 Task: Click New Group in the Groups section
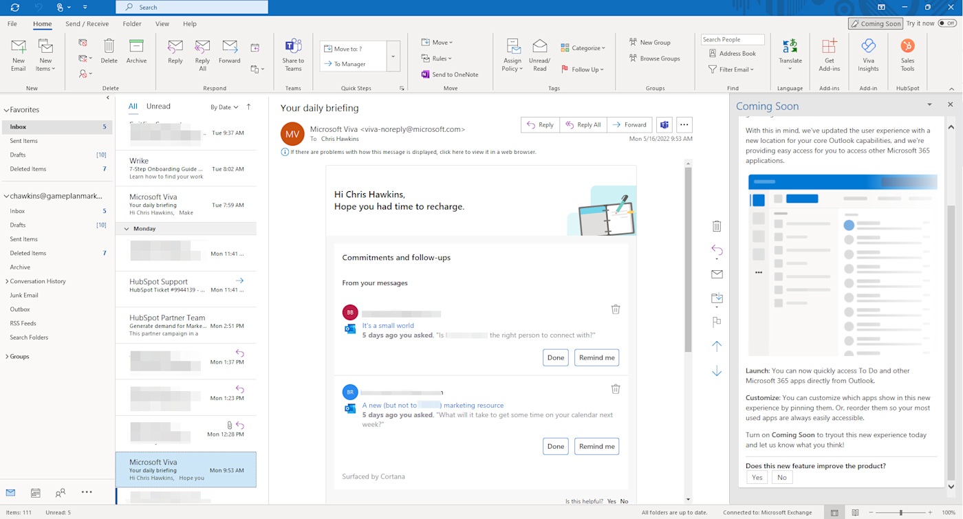(649, 43)
